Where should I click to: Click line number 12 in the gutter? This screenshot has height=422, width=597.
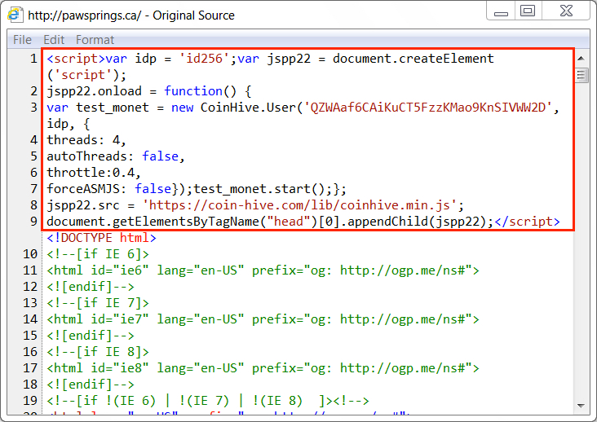tap(30, 287)
